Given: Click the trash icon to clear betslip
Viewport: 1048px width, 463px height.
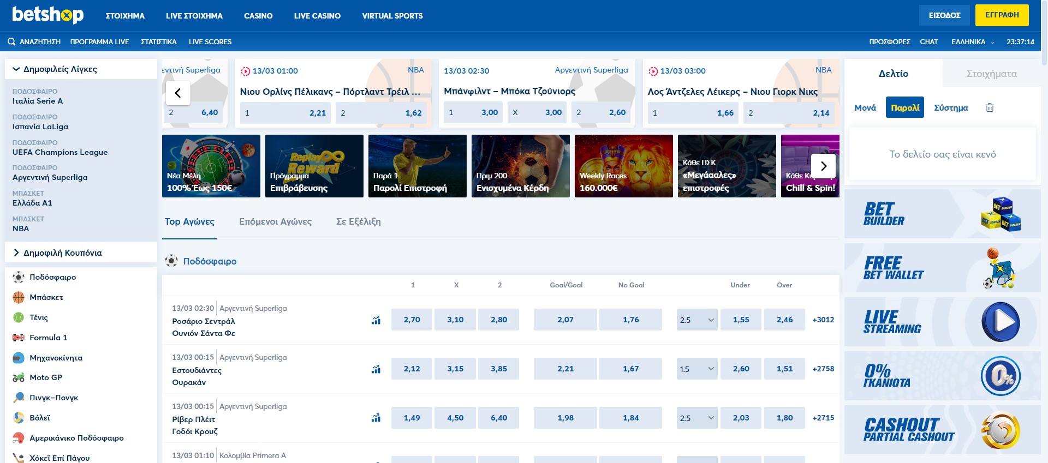Looking at the screenshot, I should coord(990,107).
